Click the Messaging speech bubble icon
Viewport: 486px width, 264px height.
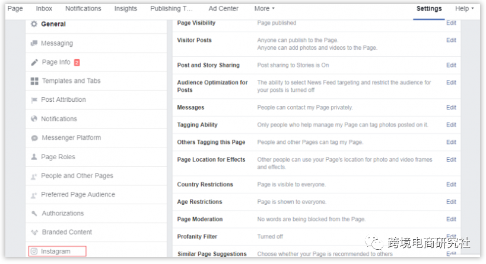click(x=34, y=43)
